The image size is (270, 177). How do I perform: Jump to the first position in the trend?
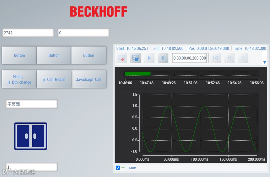[x=216, y=58]
